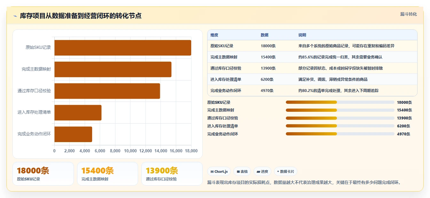Open the 18000条 原始SKU记录 data card
The image size is (430, 198).
43,174
